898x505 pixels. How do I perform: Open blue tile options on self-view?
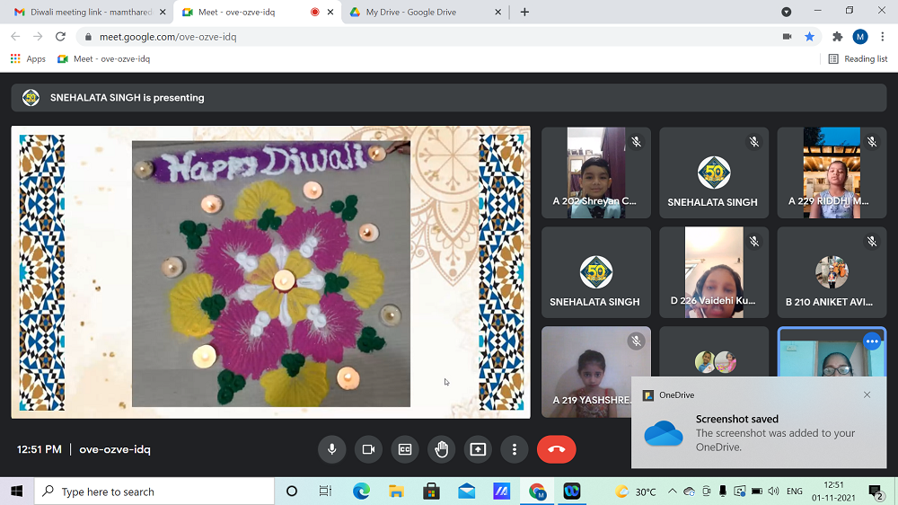871,341
